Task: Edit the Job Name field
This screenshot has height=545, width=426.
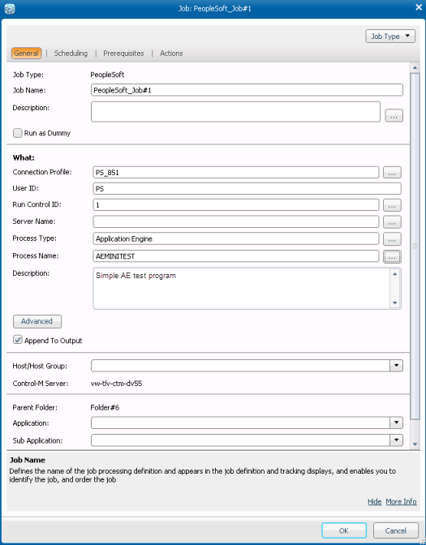Action: tap(247, 90)
